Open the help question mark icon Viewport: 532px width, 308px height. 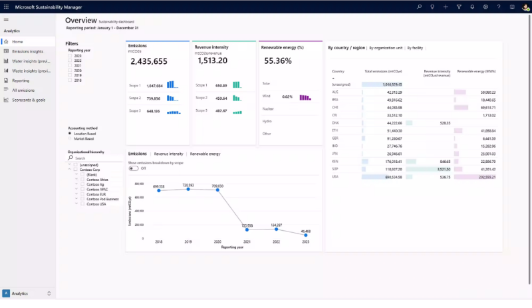coord(499,7)
